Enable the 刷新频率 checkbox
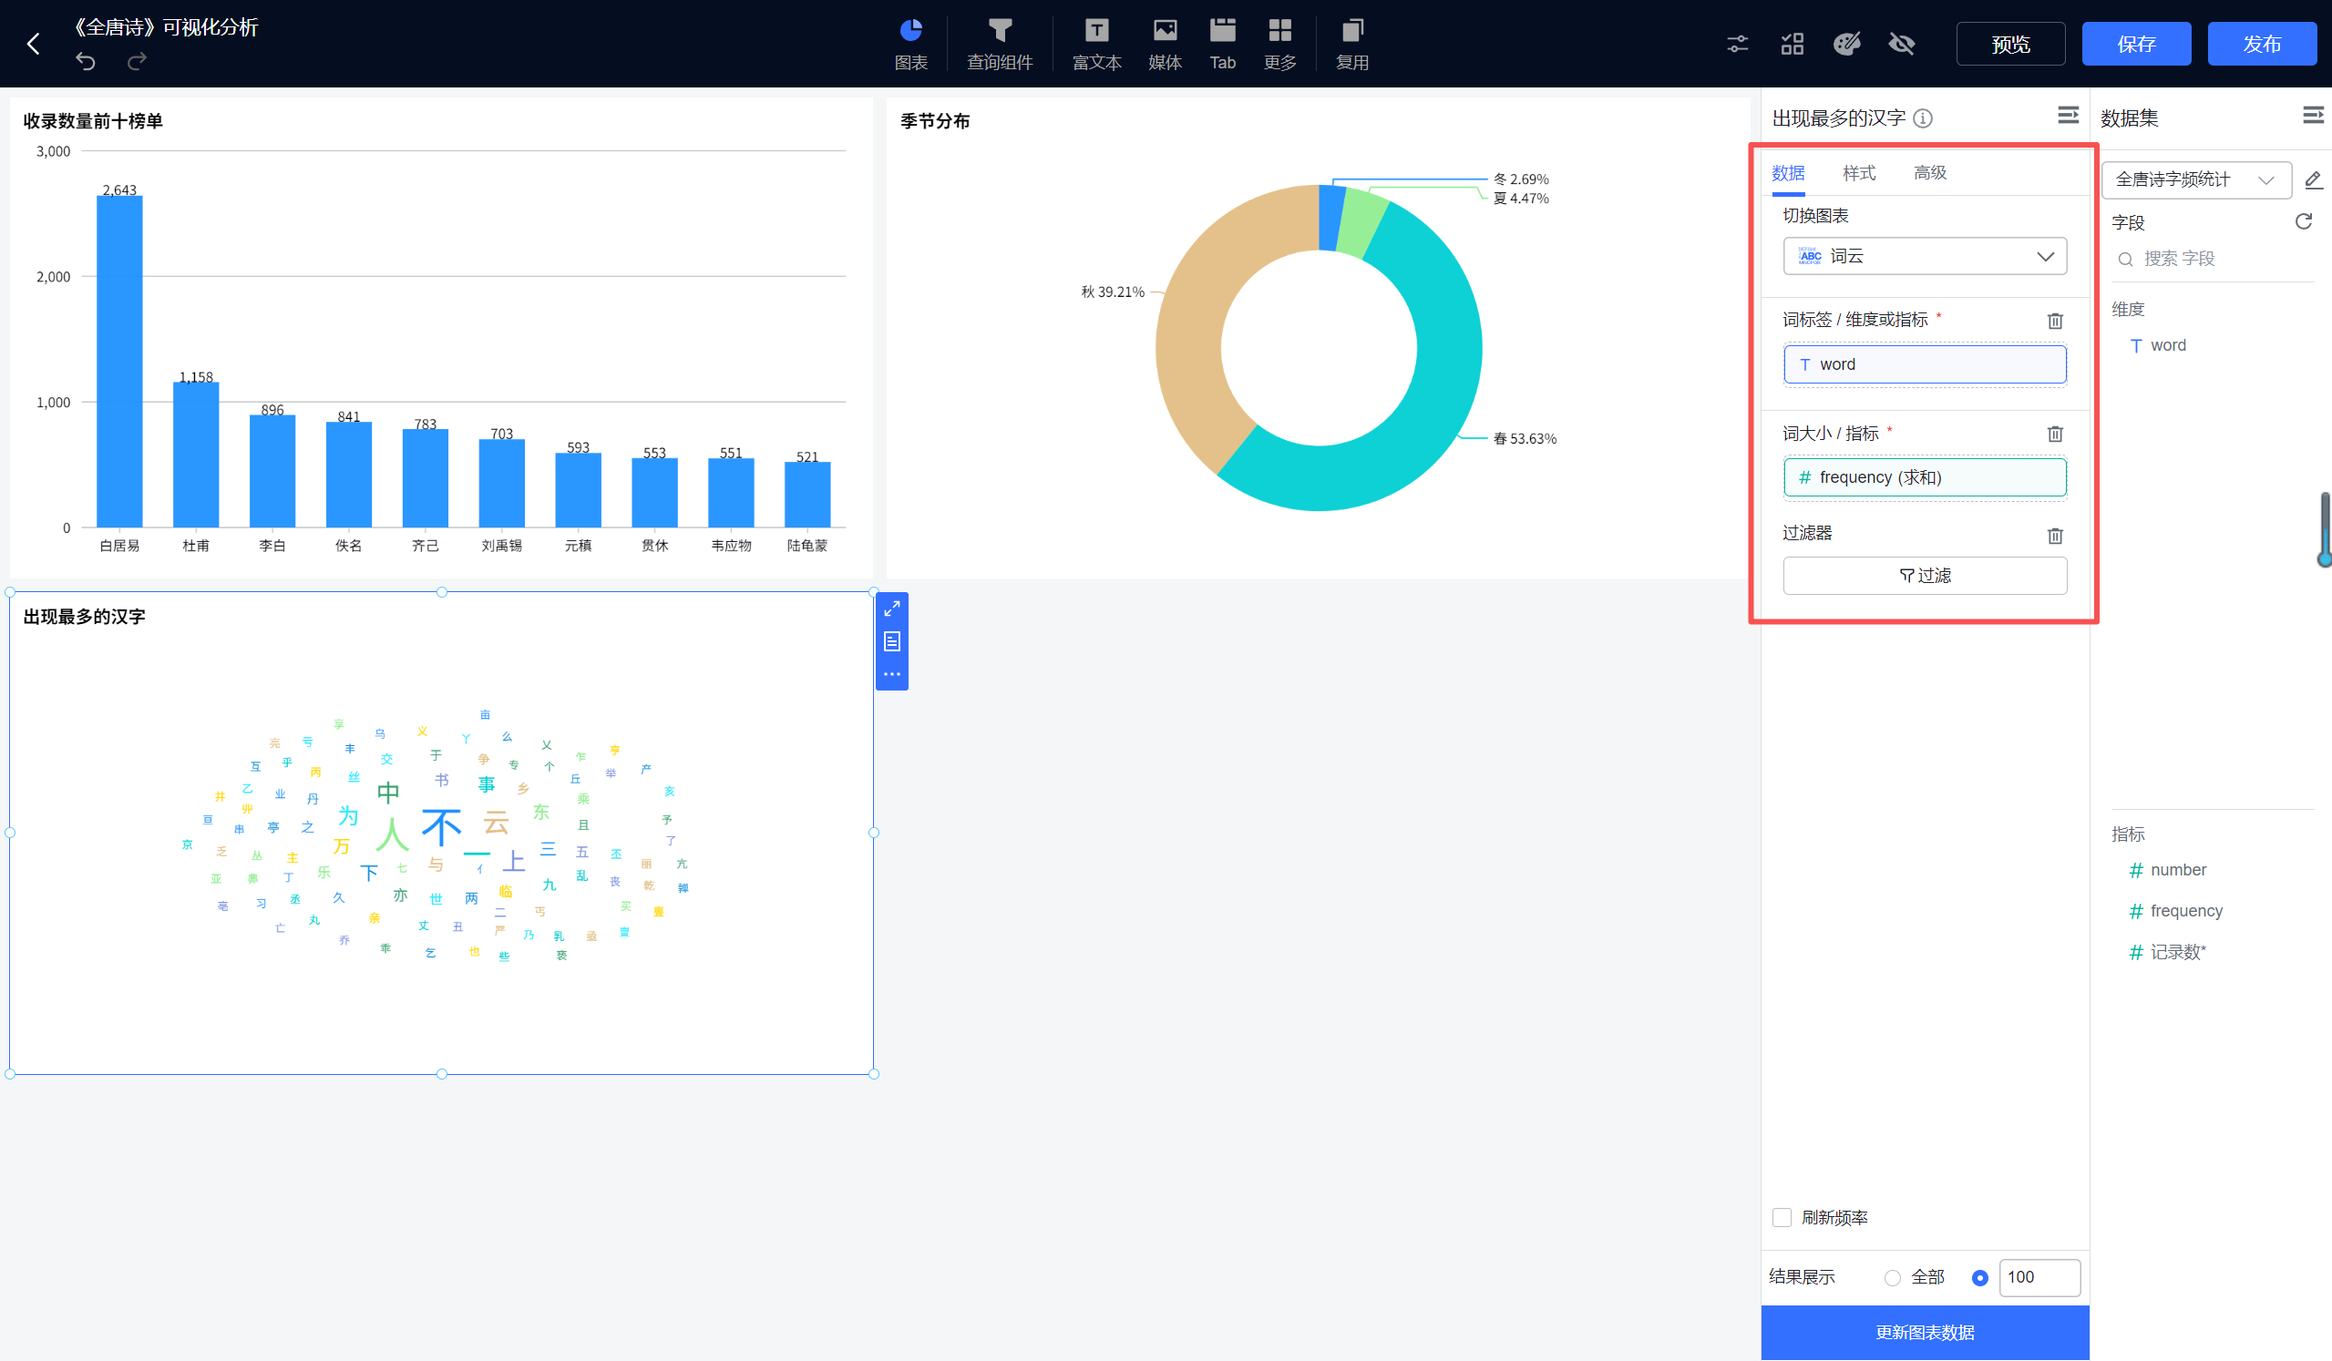2332x1361 pixels. (1782, 1218)
